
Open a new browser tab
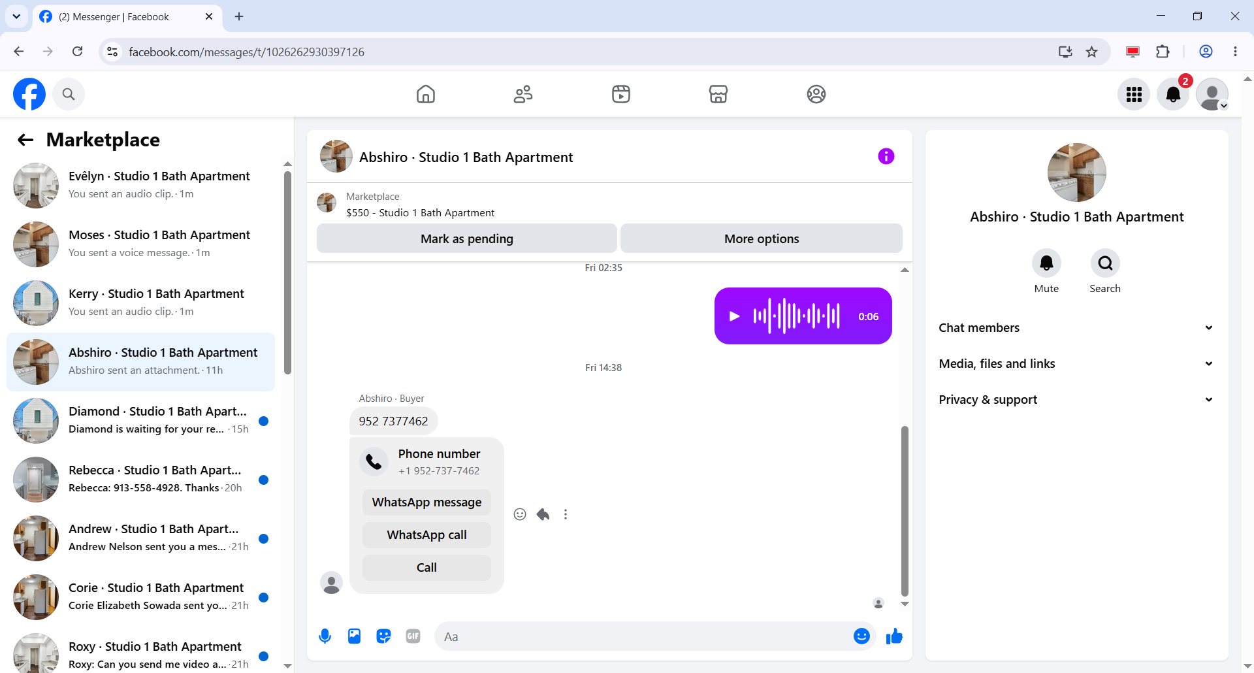coord(239,16)
